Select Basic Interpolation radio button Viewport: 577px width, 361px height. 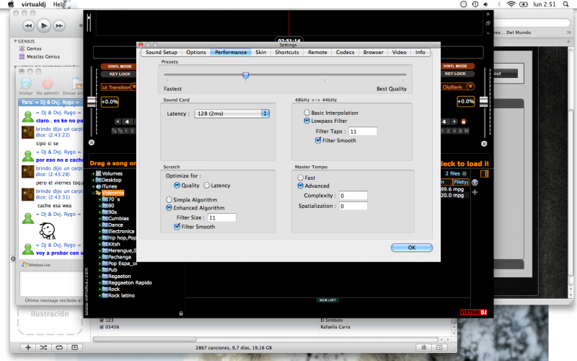(307, 113)
